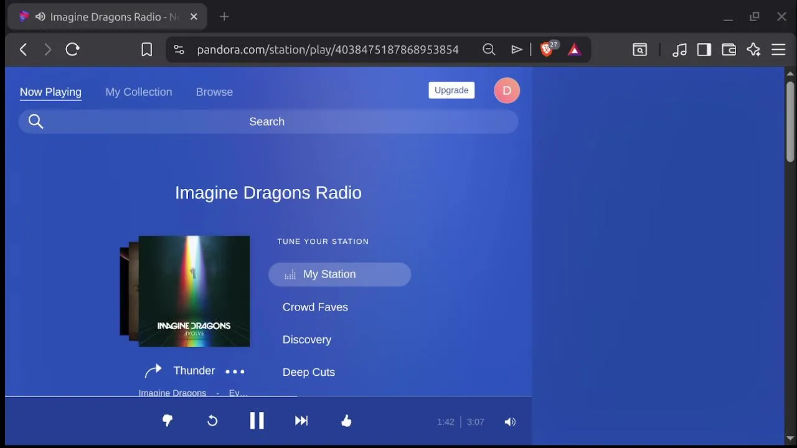797x448 pixels.
Task: Click the Evolve album cover art
Action: click(194, 291)
